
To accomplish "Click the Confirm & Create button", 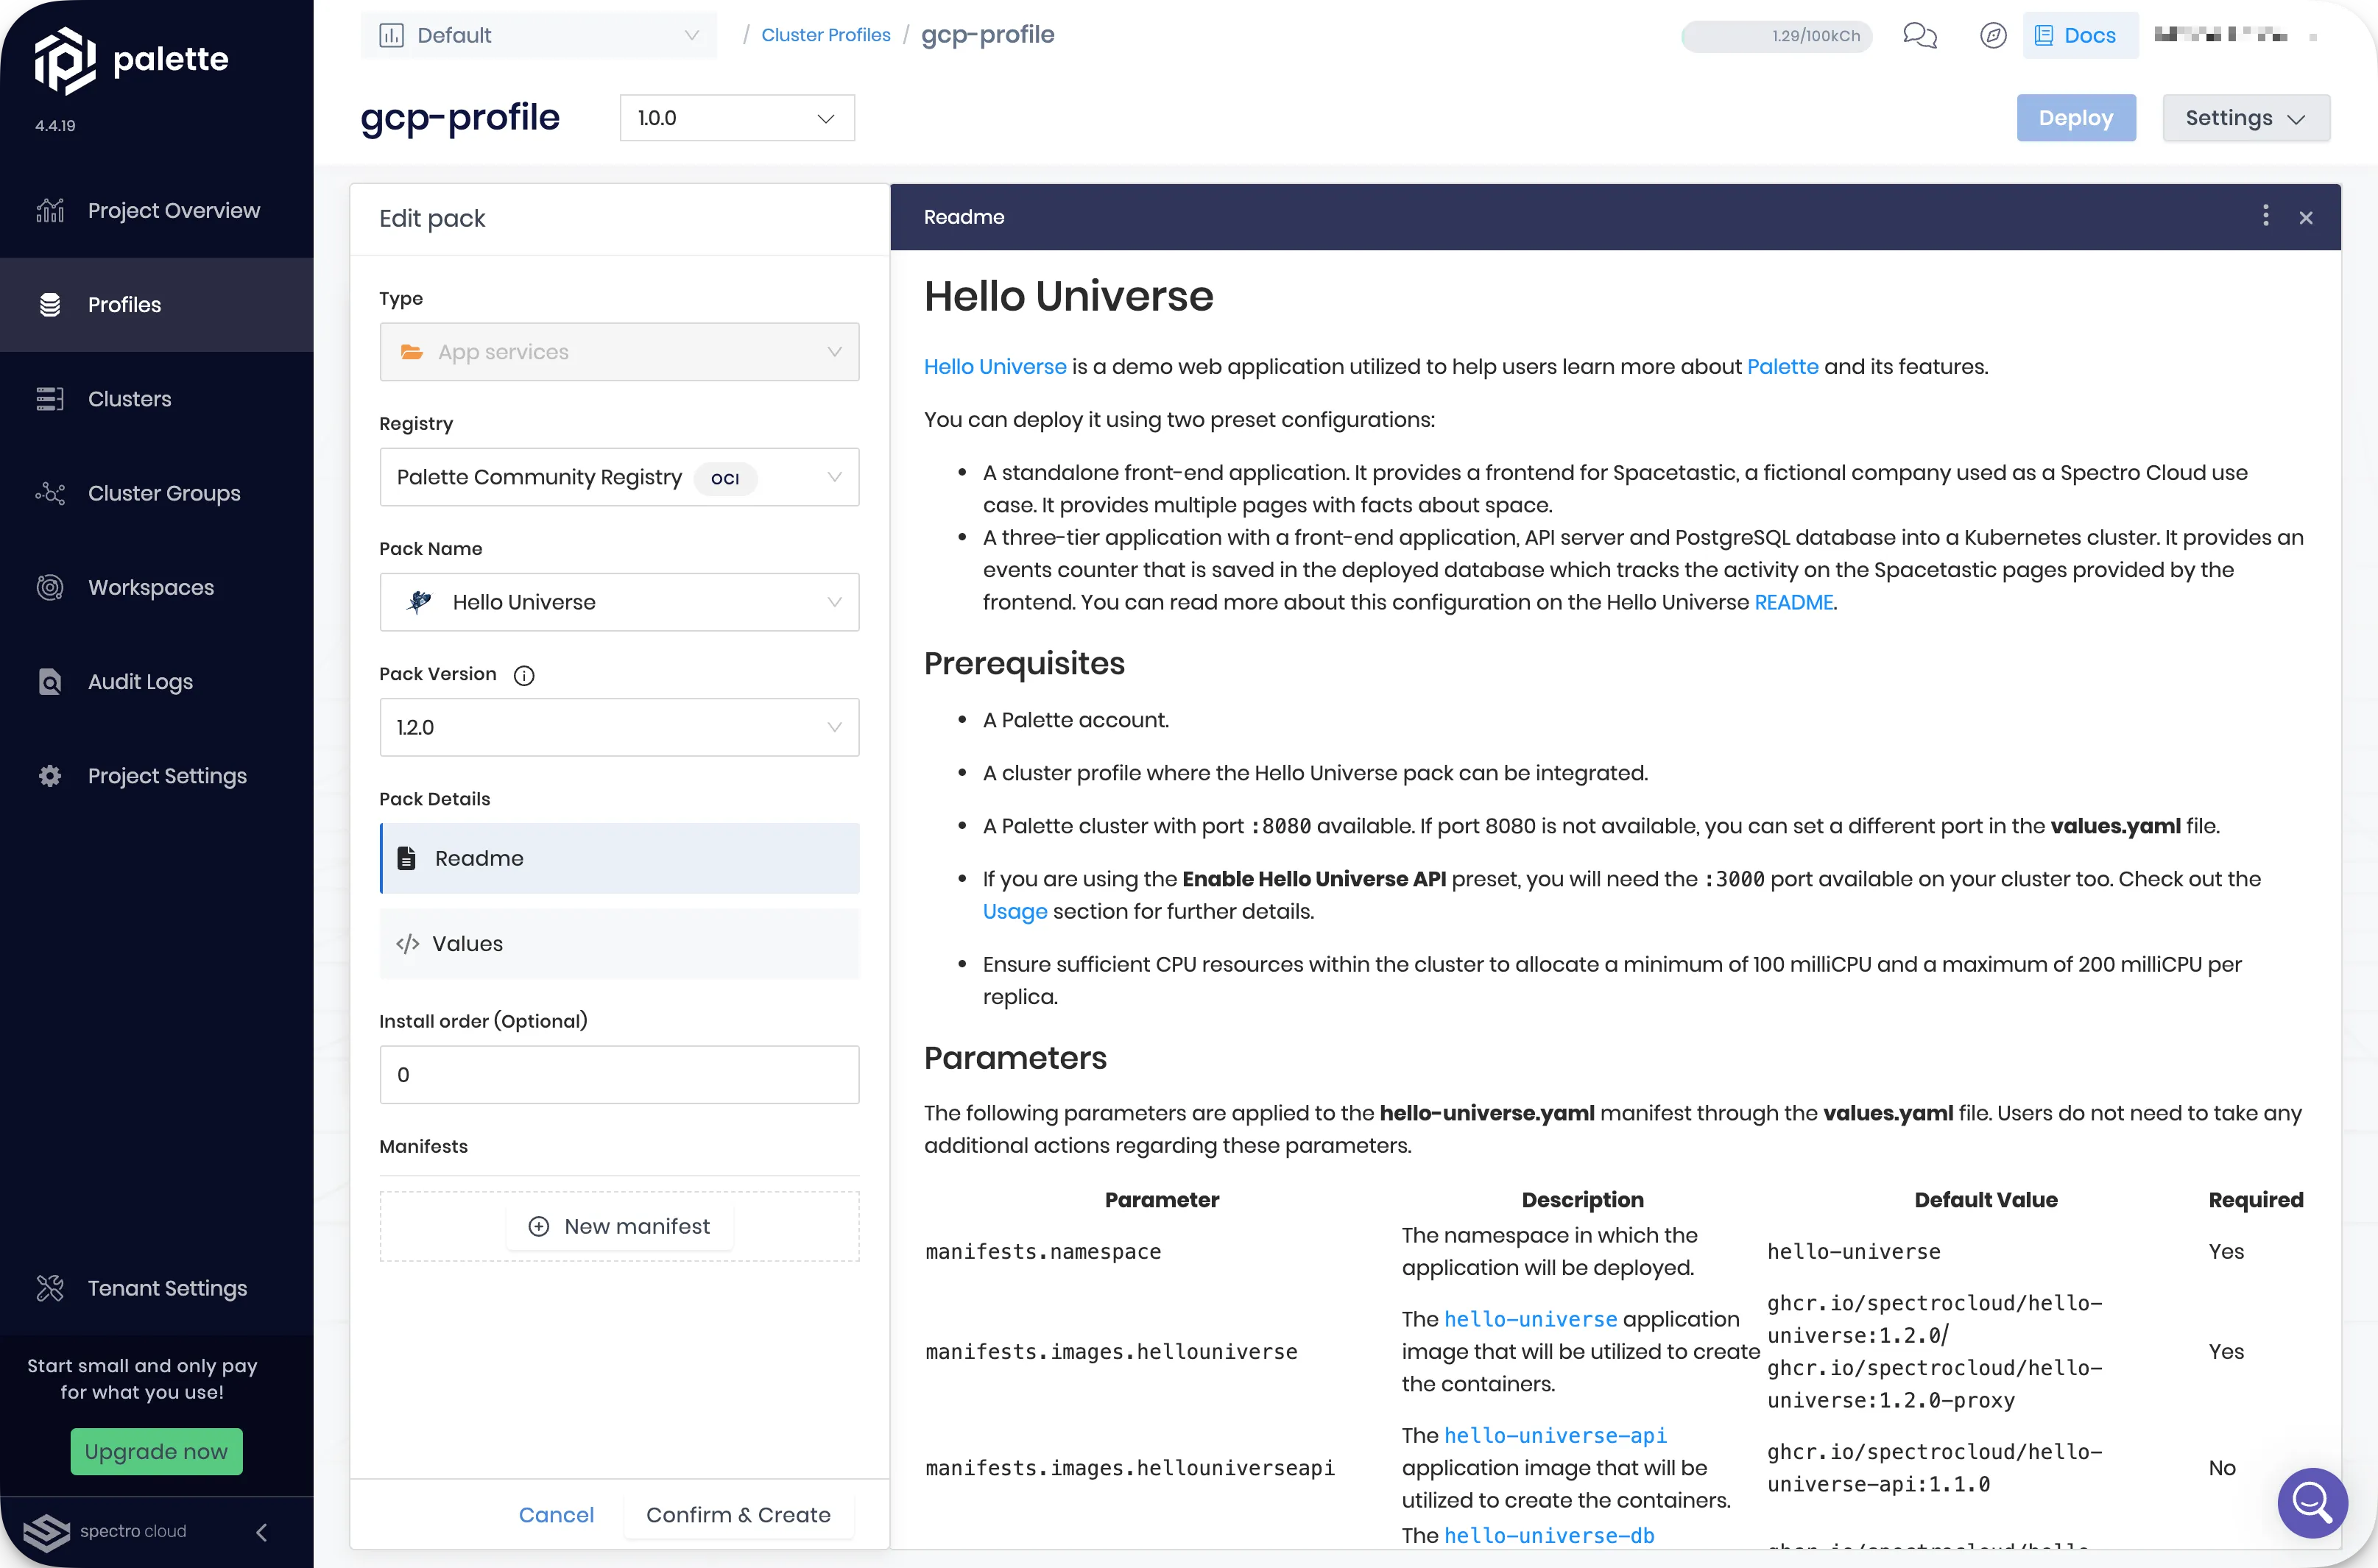I will pos(737,1514).
